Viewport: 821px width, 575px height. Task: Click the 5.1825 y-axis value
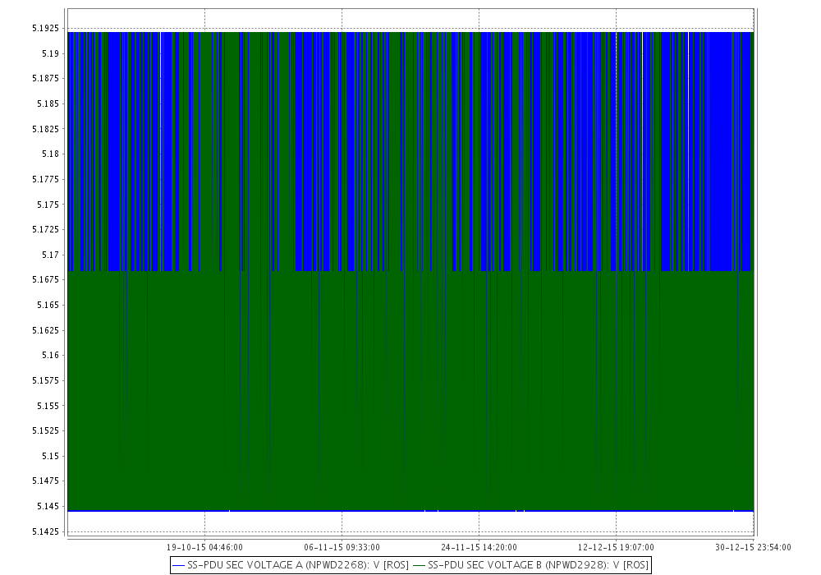[45, 129]
